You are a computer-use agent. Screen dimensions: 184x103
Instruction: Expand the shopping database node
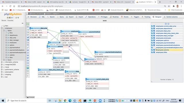[2, 74]
